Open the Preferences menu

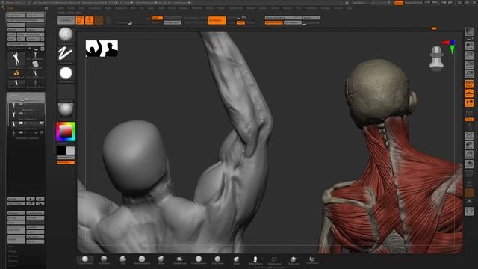pyautogui.click(x=235, y=8)
